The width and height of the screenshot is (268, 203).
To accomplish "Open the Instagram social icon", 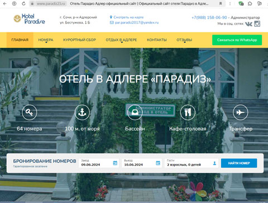I will pos(257,24).
